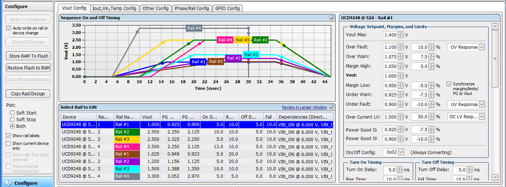Click Dependencies column header
Image resolution: width=506 pixels, height=187 pixels.
[304, 117]
